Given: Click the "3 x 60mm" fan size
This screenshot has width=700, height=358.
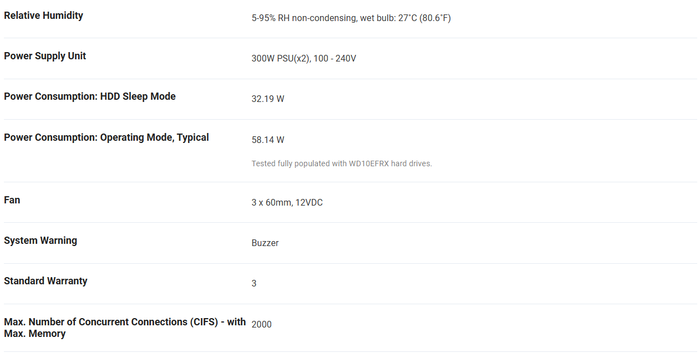Looking at the screenshot, I should point(271,203).
